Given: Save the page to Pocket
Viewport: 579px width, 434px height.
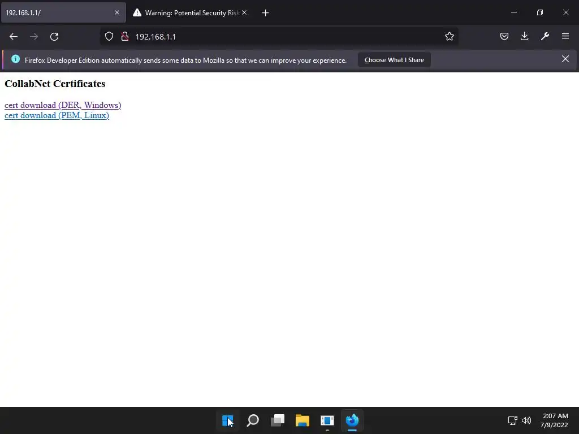Looking at the screenshot, I should [x=504, y=36].
